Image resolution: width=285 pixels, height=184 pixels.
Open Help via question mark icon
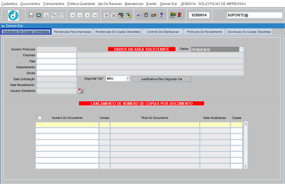coord(161,15)
